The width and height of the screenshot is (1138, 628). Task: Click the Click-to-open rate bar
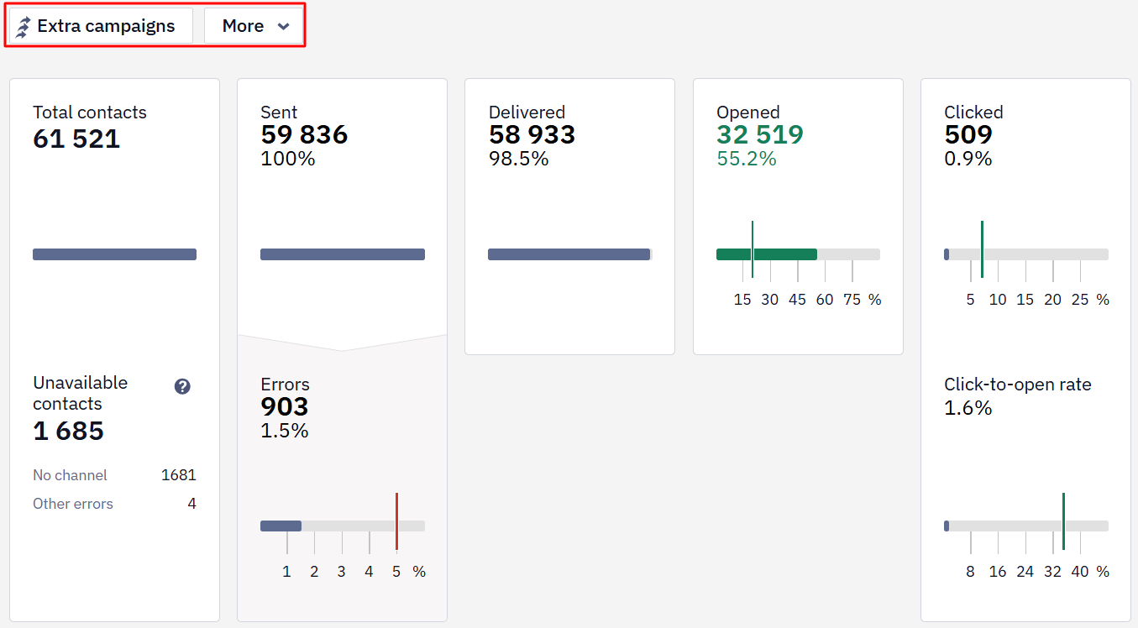(1026, 526)
